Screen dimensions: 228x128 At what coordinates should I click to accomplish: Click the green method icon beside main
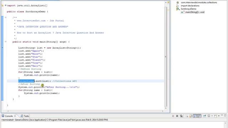pyautogui.click(x=182, y=12)
